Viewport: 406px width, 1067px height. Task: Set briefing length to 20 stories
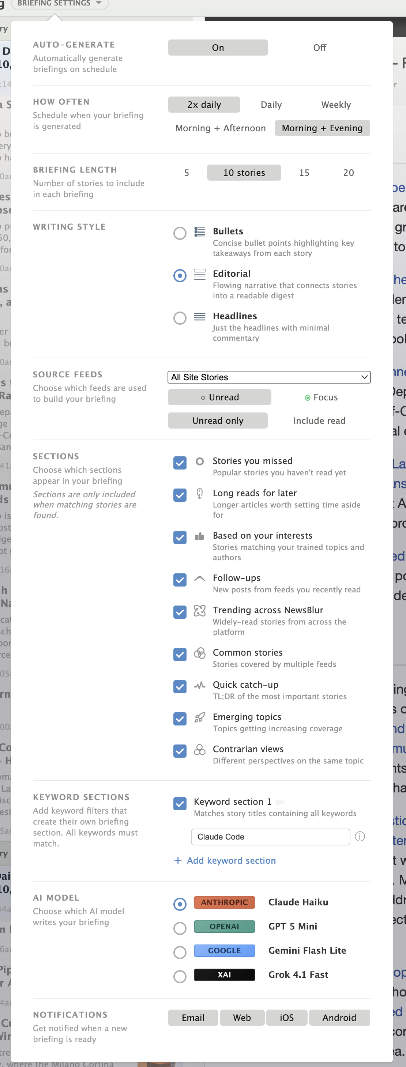pyautogui.click(x=348, y=173)
